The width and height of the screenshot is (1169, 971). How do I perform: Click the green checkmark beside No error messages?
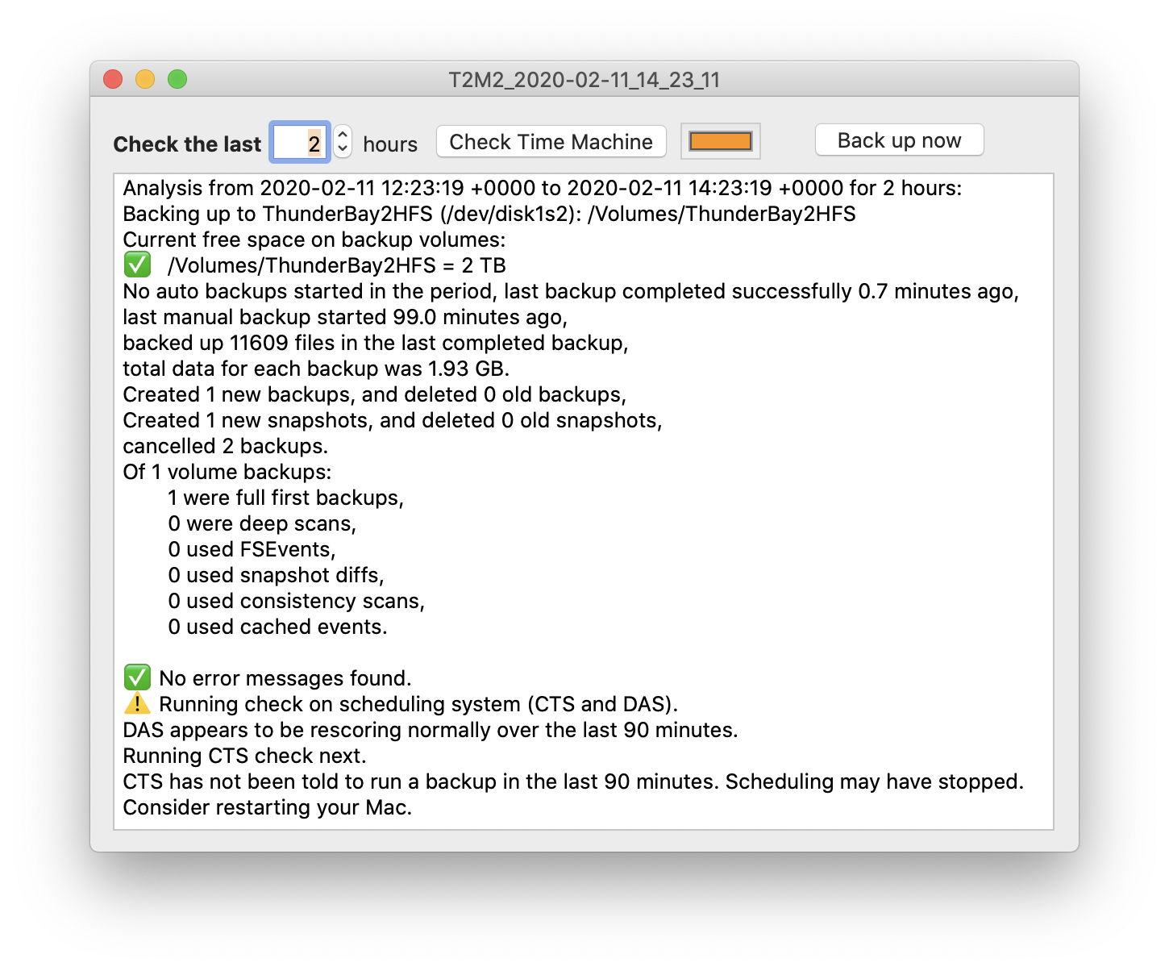(x=137, y=677)
